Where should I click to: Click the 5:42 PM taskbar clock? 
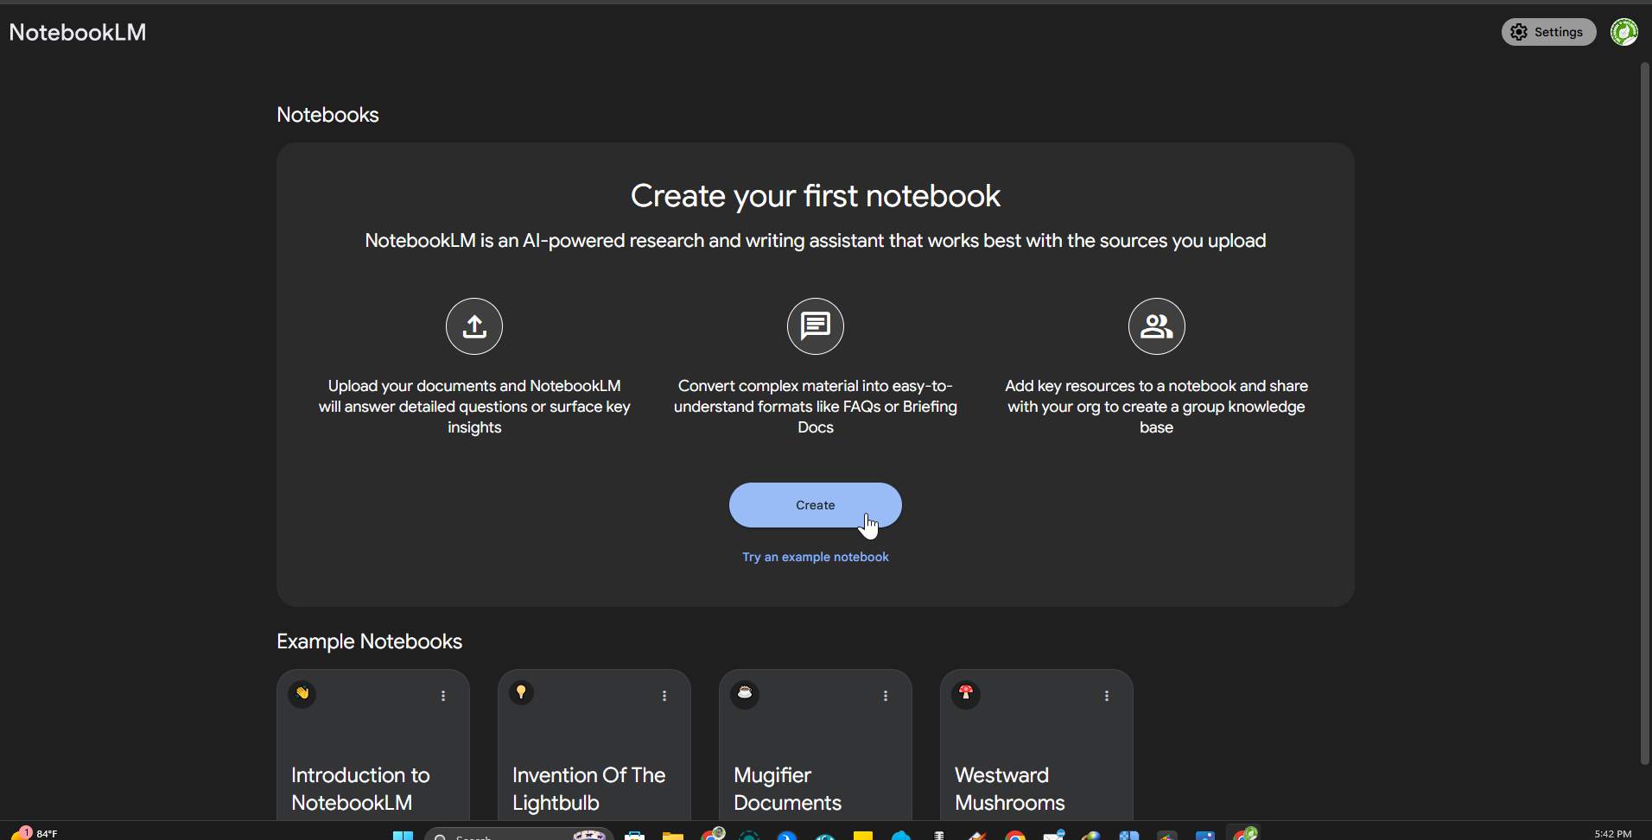click(1613, 834)
